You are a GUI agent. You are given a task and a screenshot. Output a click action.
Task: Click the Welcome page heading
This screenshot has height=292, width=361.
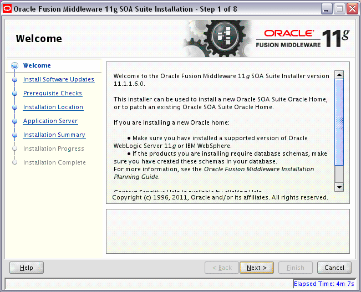(39, 38)
